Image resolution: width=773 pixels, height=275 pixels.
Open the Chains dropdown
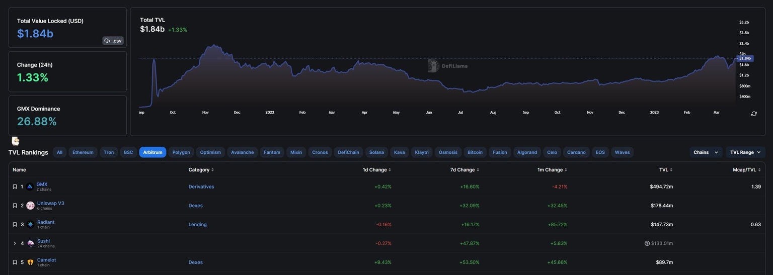[x=706, y=152]
